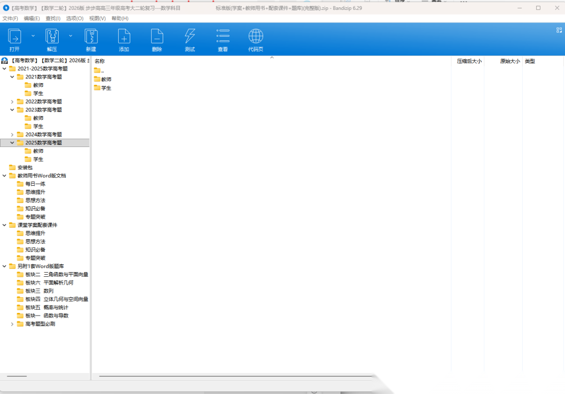
Task: Click the 添加 (Add) file icon
Action: [124, 37]
